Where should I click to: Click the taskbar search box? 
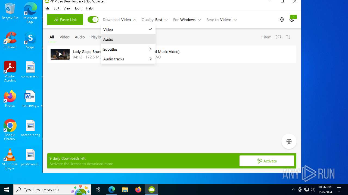click(x=52, y=190)
